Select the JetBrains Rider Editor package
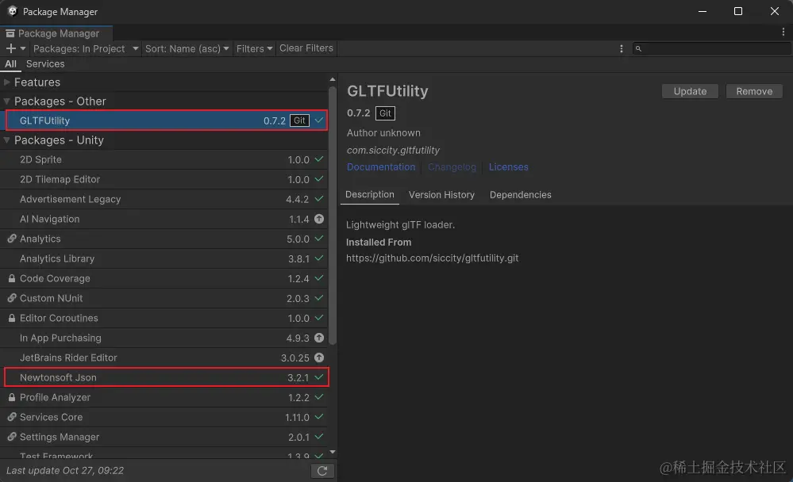Image resolution: width=793 pixels, height=482 pixels. point(164,358)
